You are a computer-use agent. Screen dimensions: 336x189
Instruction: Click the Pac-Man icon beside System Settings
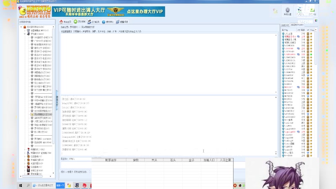pos(276,11)
